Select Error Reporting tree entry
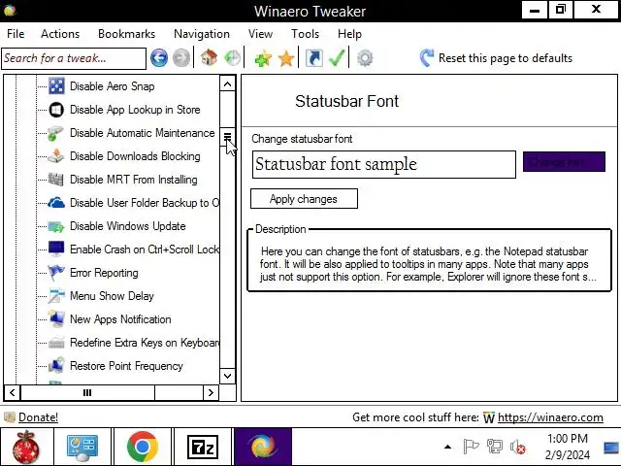Screen dimensions: 621x466 (x=104, y=273)
